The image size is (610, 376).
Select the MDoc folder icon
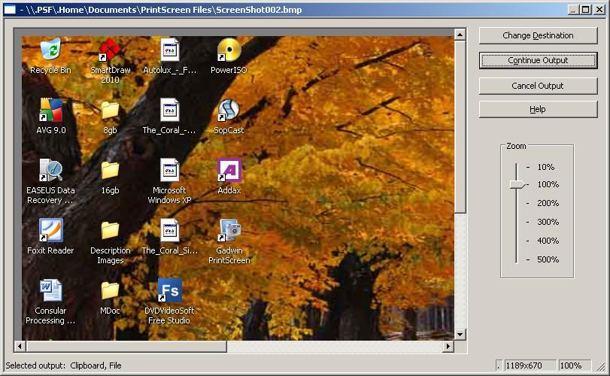(110, 290)
